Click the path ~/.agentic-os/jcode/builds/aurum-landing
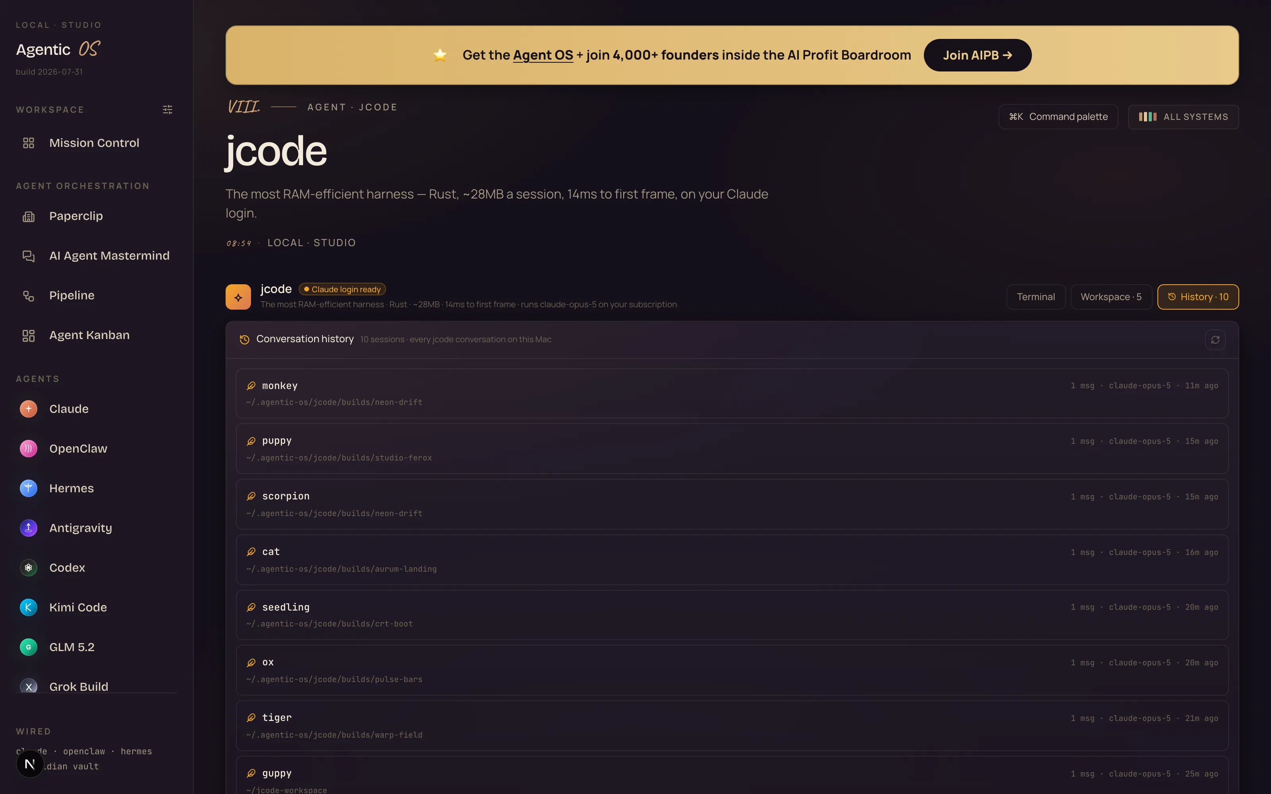This screenshot has width=1271, height=794. (342, 569)
